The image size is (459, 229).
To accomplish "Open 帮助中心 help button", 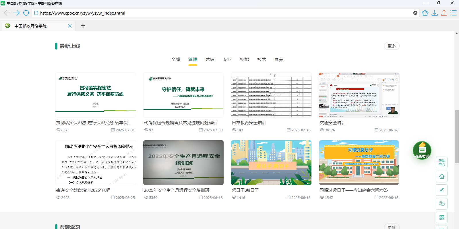I will tap(442, 163).
